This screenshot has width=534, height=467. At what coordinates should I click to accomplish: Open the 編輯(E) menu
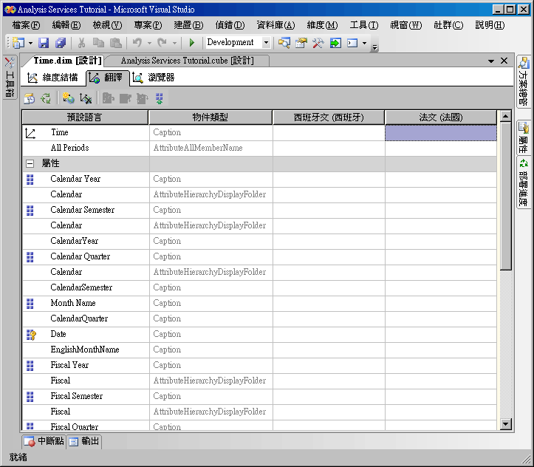[x=66, y=25]
